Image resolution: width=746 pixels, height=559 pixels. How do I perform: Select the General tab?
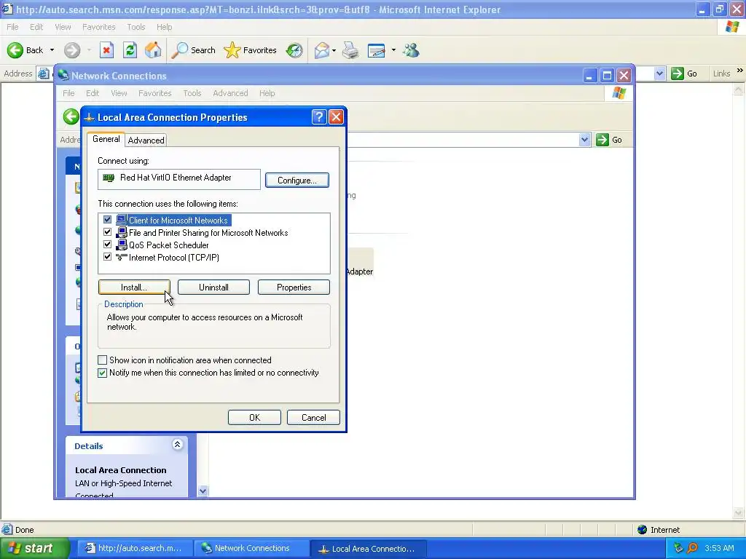[106, 139]
